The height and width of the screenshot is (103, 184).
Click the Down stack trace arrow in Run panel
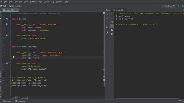pyautogui.click(x=112, y=18)
